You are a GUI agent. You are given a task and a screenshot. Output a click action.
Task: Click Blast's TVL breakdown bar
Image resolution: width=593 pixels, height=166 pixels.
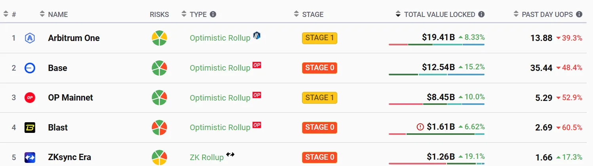click(437, 134)
